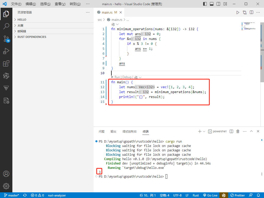Open Explorer panel more actions ellipsis

pos(88,12)
